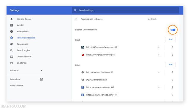Expand site details arrow for https://www.edmodo.com:443
190x108 pixels.
click(159, 87)
